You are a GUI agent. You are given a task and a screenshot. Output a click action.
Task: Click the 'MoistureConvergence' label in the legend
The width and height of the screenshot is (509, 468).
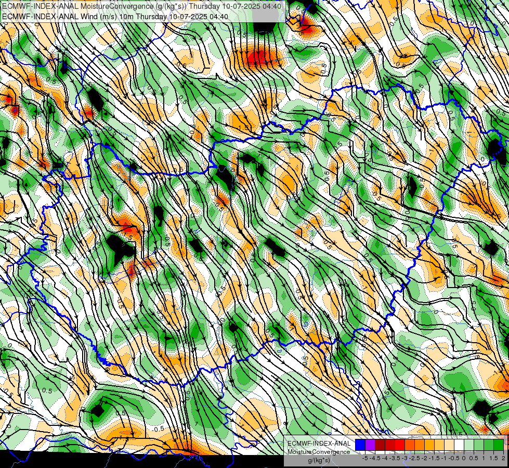(319, 452)
